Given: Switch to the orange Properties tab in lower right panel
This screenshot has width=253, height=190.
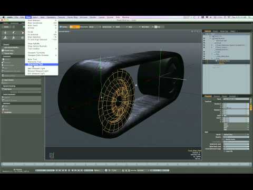Looking at the screenshot, I should pyautogui.click(x=208, y=96).
